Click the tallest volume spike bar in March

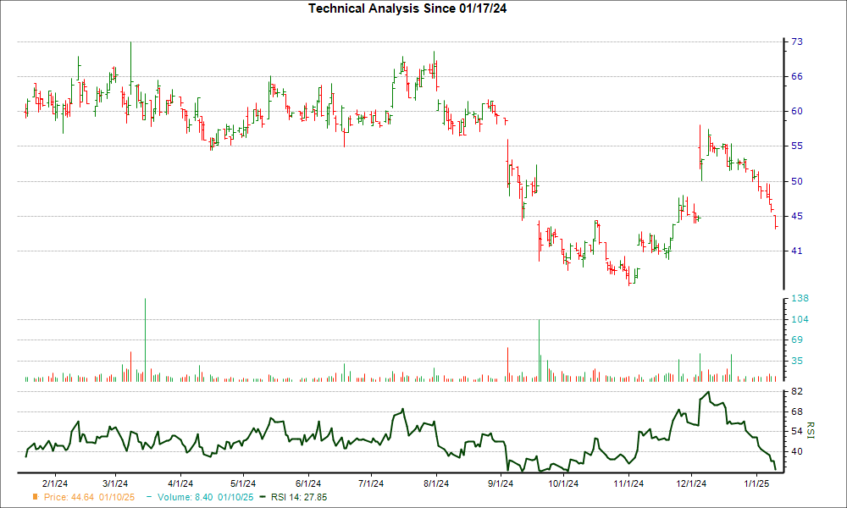[145, 340]
